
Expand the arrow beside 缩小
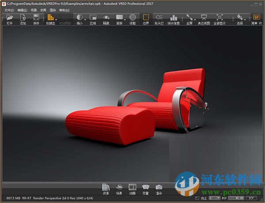pos(85,19)
